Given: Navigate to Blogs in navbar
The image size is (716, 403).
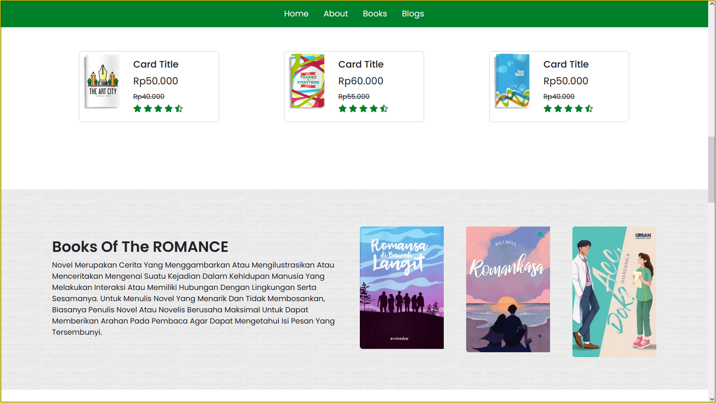Looking at the screenshot, I should [x=413, y=14].
